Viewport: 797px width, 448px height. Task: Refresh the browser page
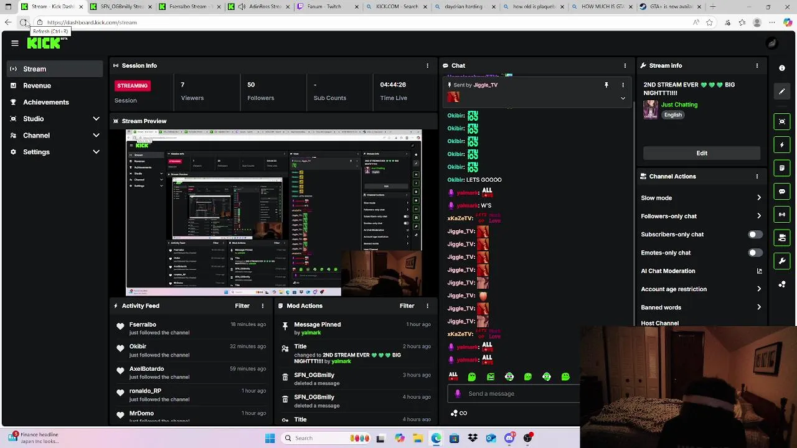(x=23, y=22)
